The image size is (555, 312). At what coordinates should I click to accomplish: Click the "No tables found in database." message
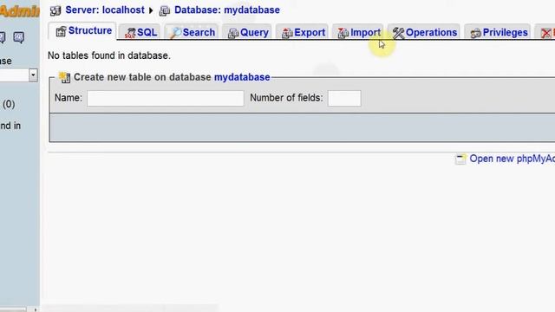click(x=109, y=55)
